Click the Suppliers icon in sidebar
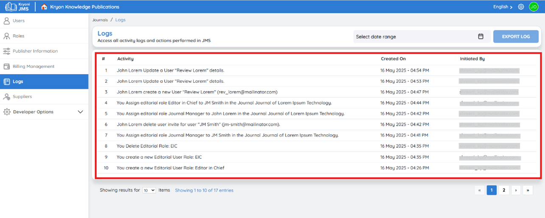Screen dimensions: 545x218 (x=6, y=97)
